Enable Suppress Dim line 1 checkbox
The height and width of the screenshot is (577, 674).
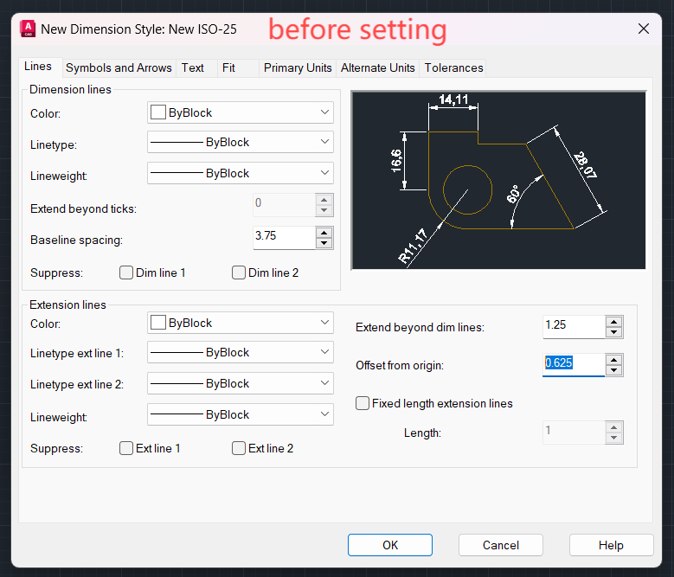[x=126, y=273]
